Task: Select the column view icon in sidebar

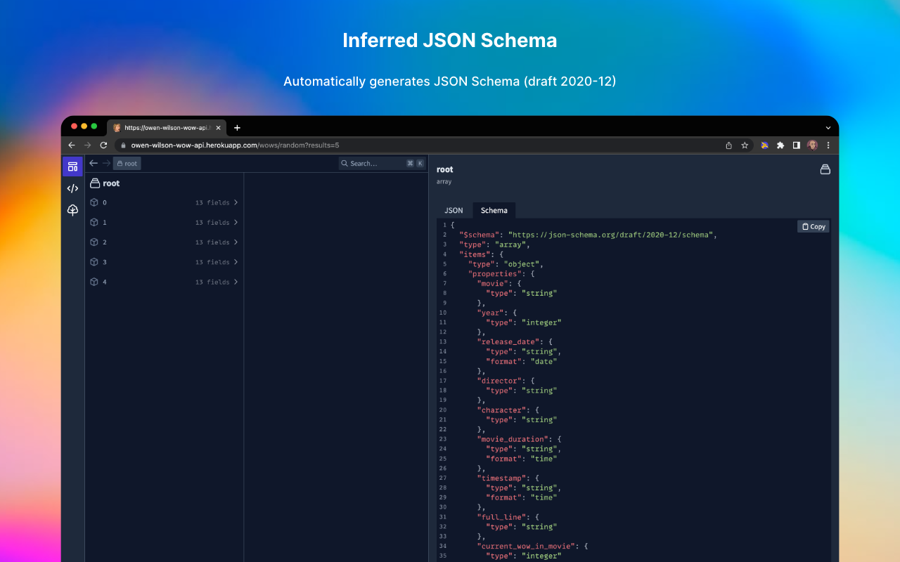Action: [72, 166]
